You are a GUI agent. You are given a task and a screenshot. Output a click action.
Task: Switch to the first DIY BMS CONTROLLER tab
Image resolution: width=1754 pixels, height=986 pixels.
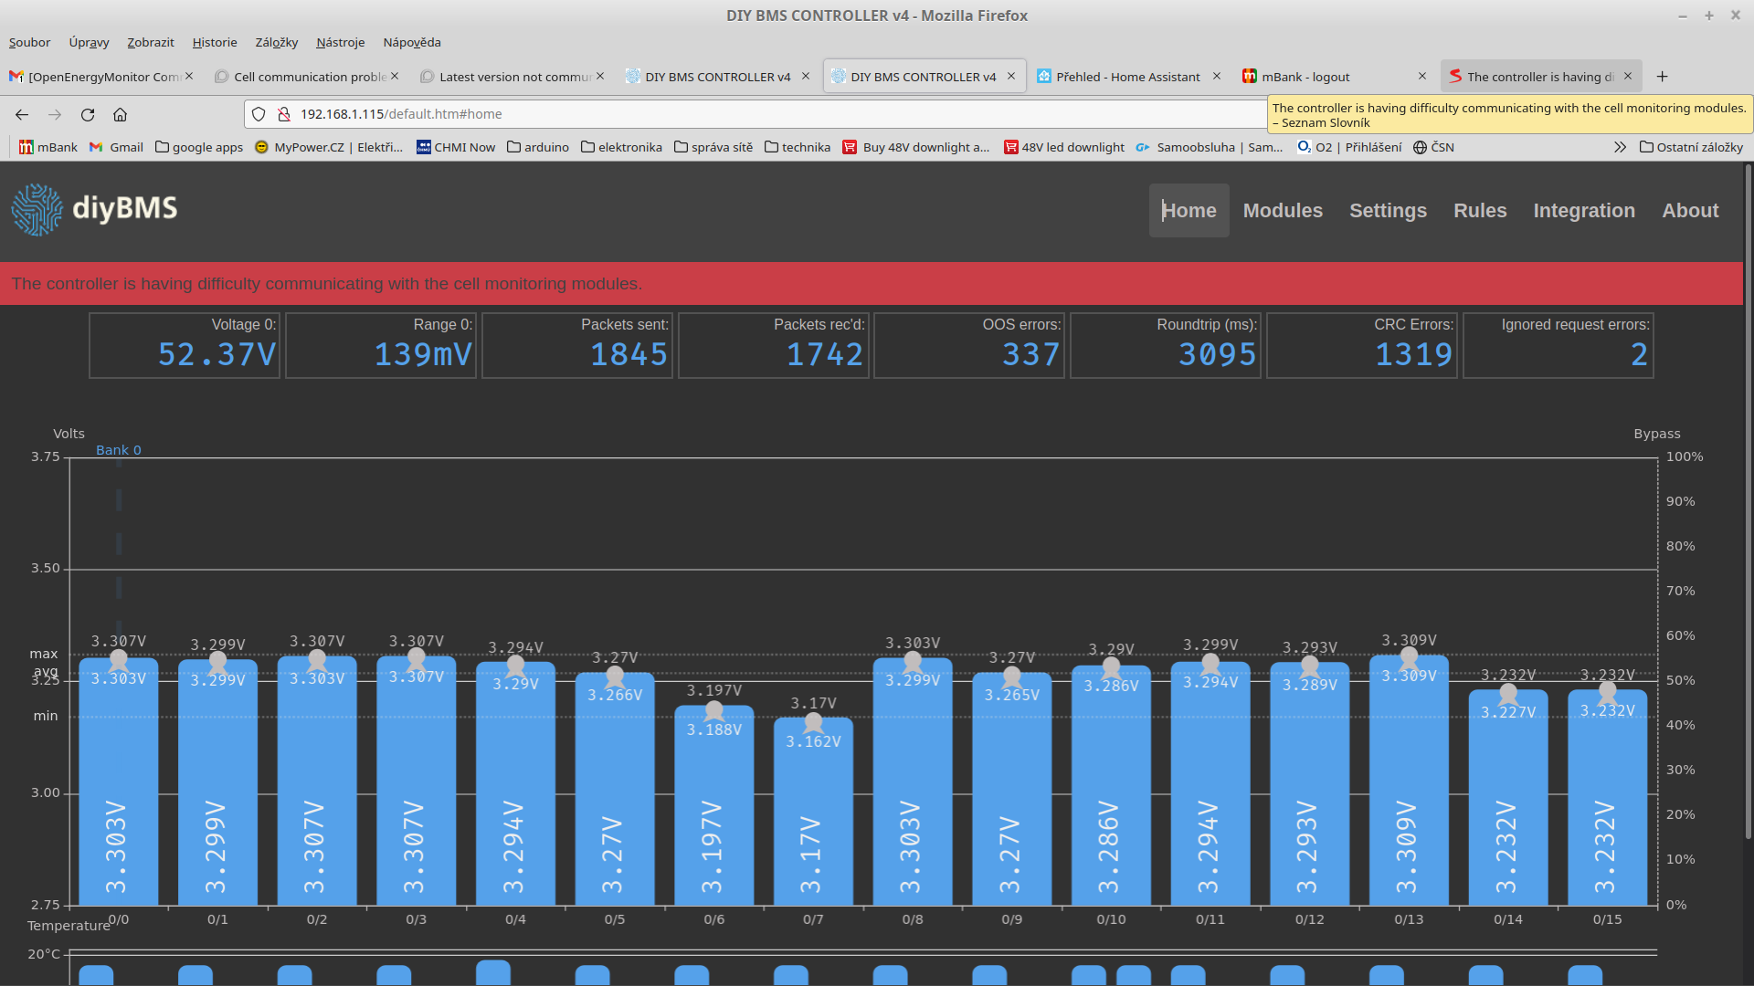coord(717,77)
